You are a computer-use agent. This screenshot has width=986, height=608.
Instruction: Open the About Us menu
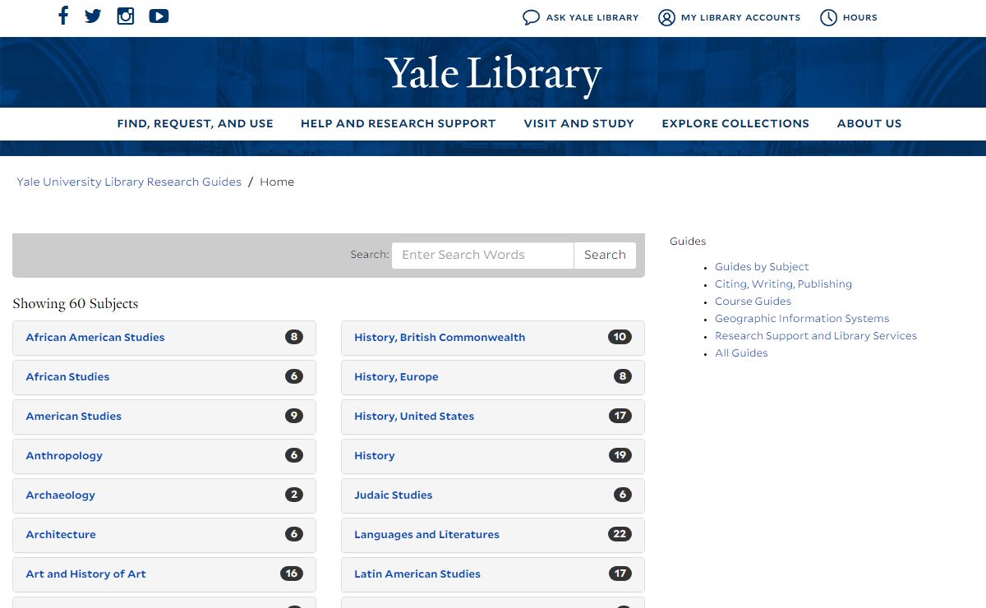click(869, 123)
